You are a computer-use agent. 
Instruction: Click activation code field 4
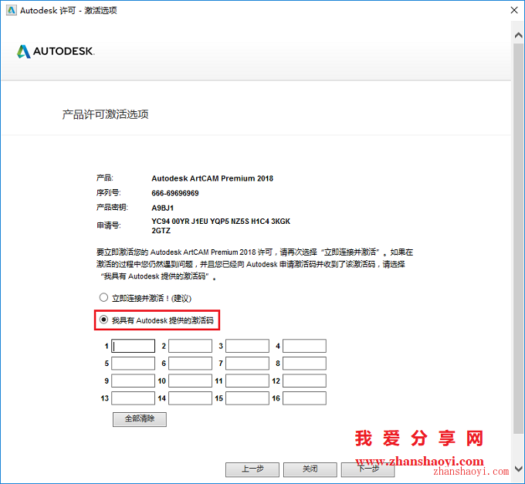[x=304, y=346]
